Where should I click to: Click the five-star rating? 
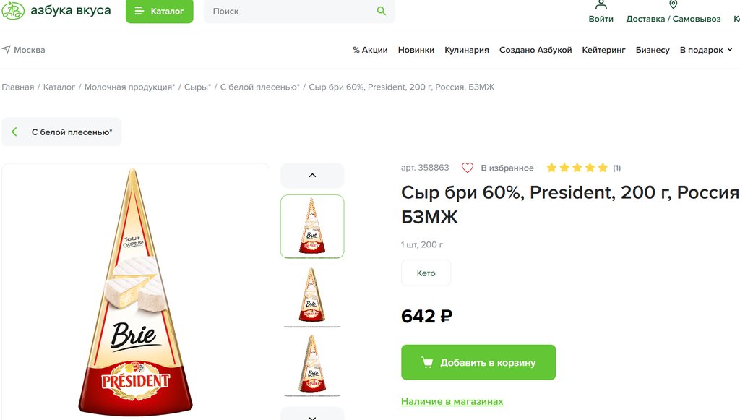click(x=577, y=168)
